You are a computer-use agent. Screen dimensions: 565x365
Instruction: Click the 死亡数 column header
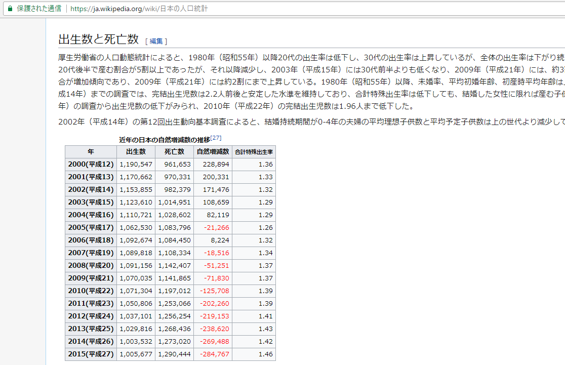click(174, 151)
